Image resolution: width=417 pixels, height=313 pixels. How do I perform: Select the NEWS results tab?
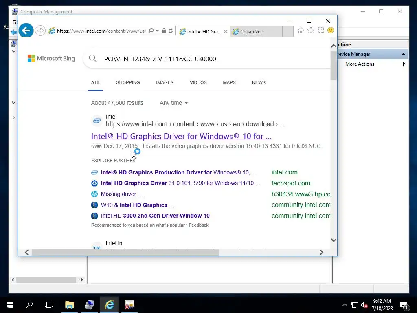pos(259,82)
